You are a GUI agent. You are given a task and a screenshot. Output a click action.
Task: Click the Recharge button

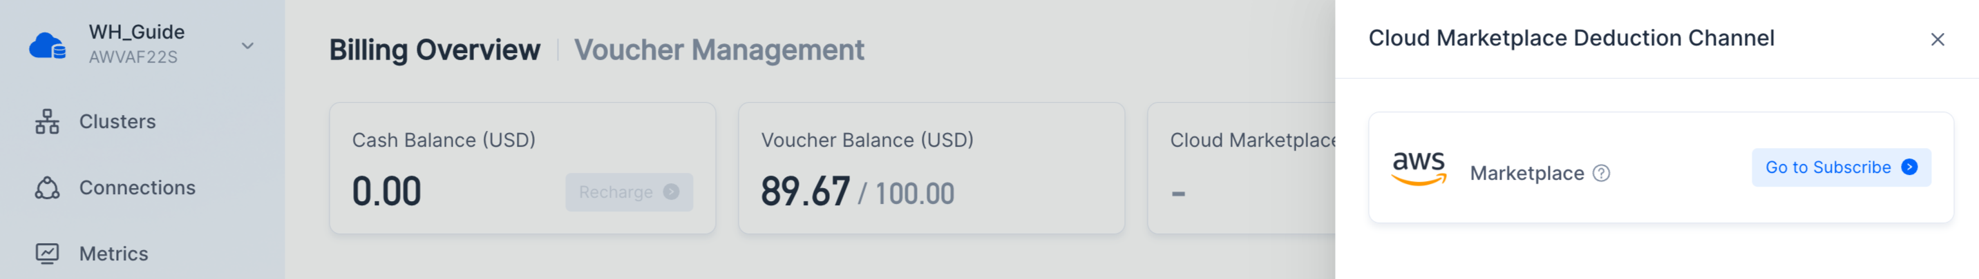tap(629, 192)
